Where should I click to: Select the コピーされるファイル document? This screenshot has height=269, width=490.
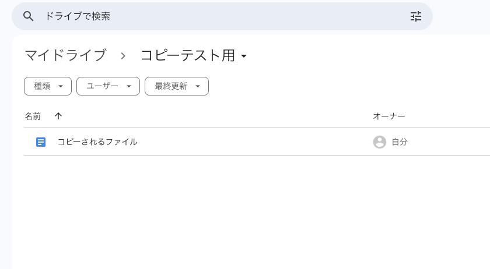[x=97, y=142]
